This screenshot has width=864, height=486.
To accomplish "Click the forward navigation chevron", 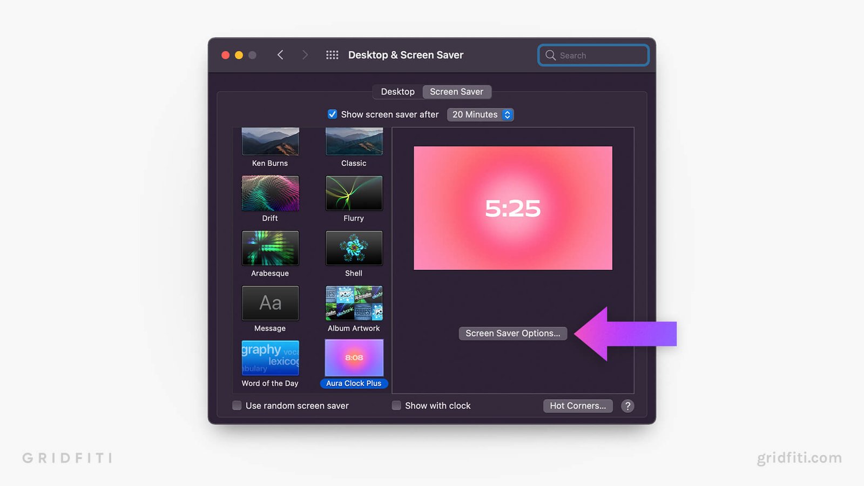I will (305, 55).
